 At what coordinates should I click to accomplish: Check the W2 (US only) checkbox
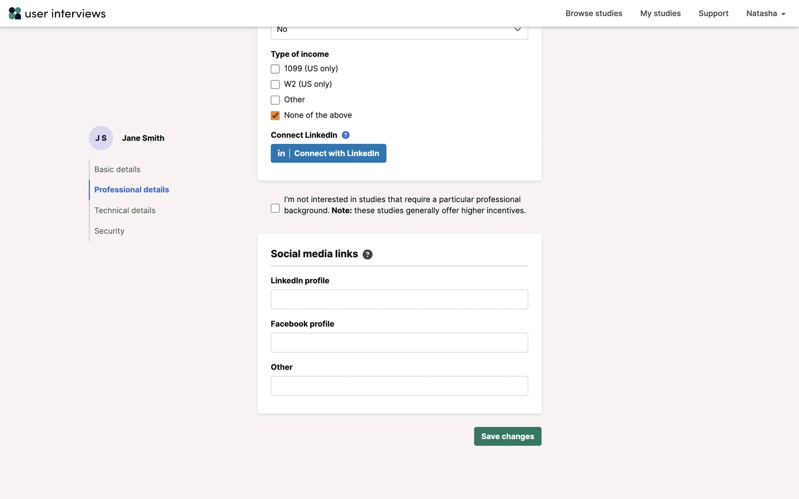275,84
